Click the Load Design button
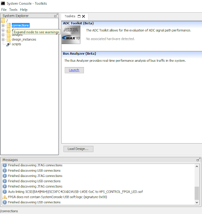 pyautogui.click(x=78, y=149)
